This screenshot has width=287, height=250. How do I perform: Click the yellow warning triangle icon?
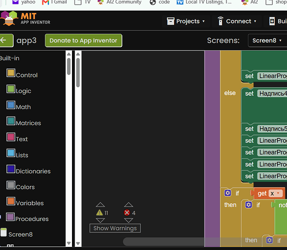point(99,212)
